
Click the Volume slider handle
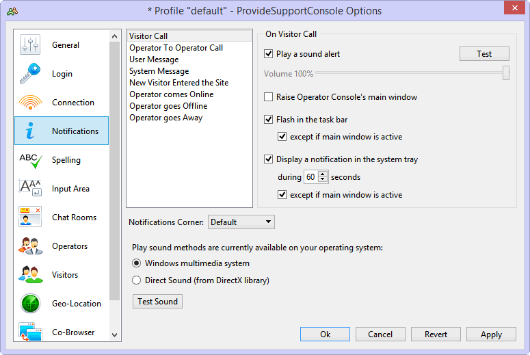505,73
